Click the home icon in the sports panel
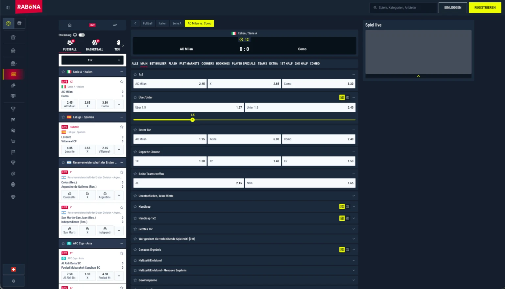 70,25
